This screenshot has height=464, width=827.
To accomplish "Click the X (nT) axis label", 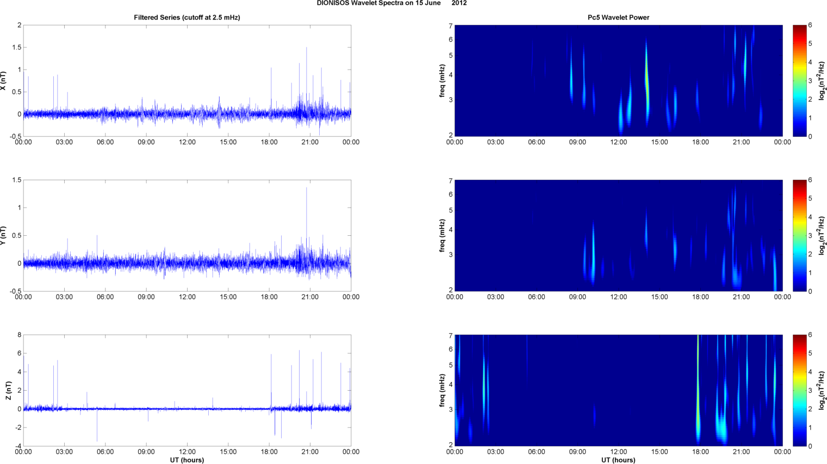I will [x=4, y=80].
